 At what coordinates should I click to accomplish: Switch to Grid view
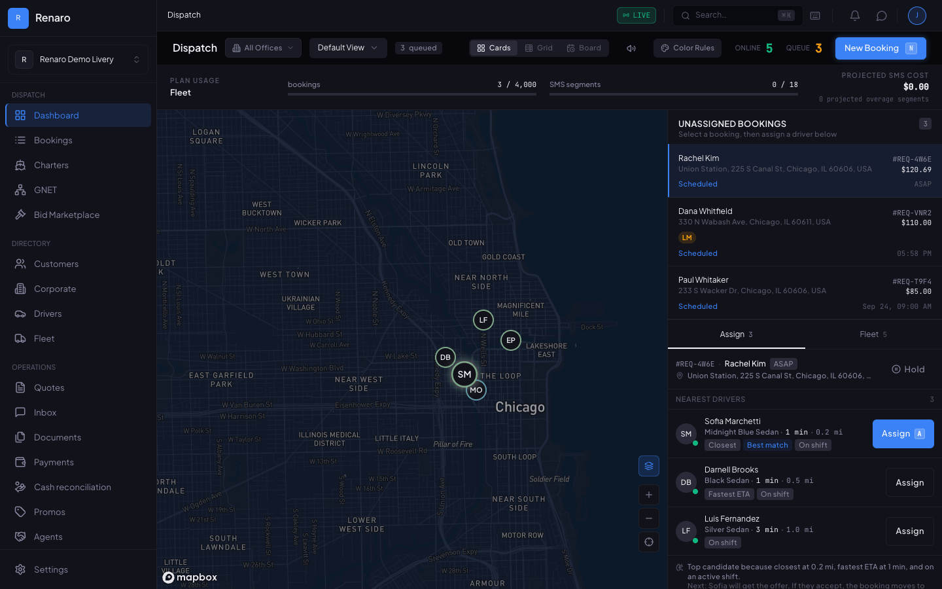[539, 48]
